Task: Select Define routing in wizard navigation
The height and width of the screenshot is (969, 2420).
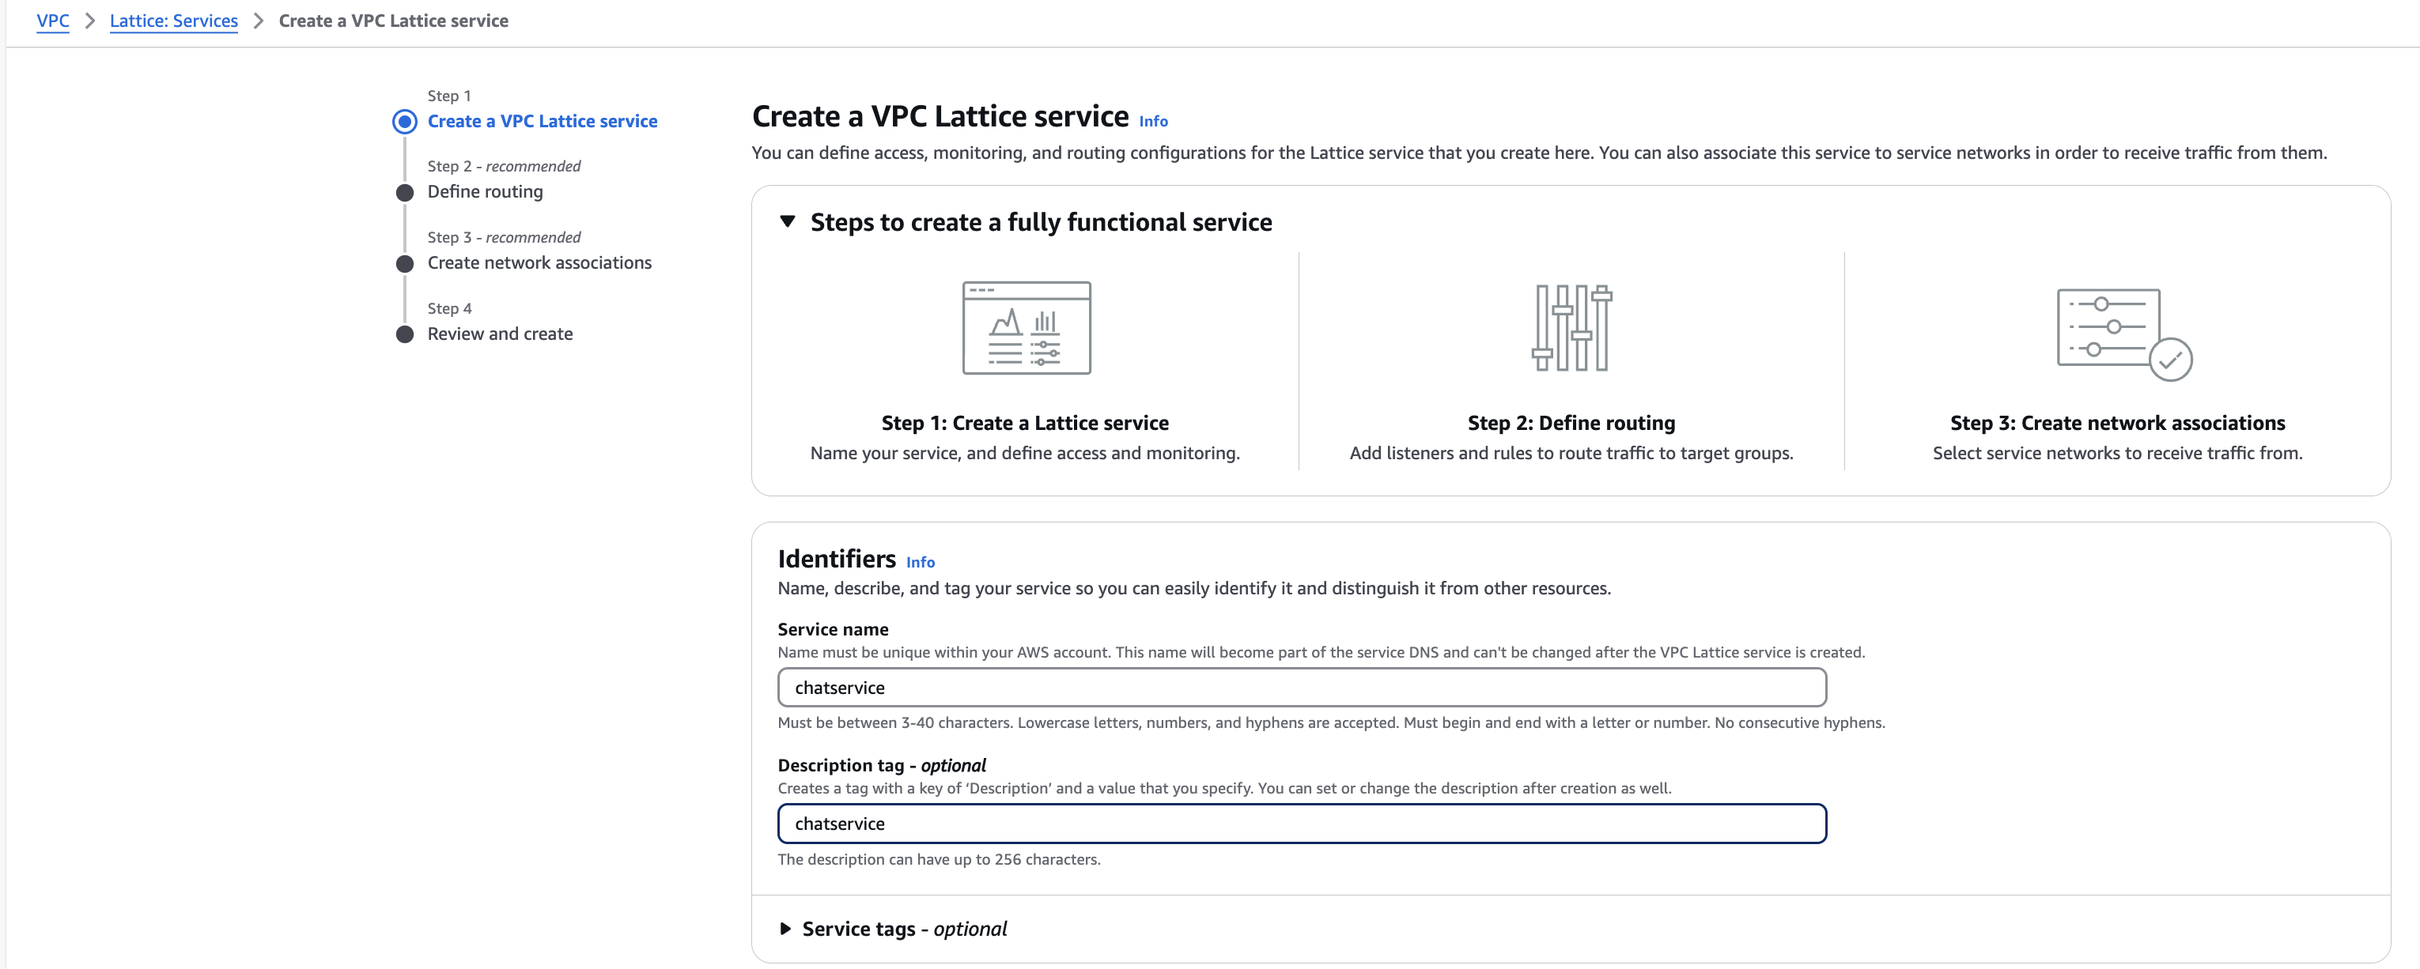Action: point(485,191)
